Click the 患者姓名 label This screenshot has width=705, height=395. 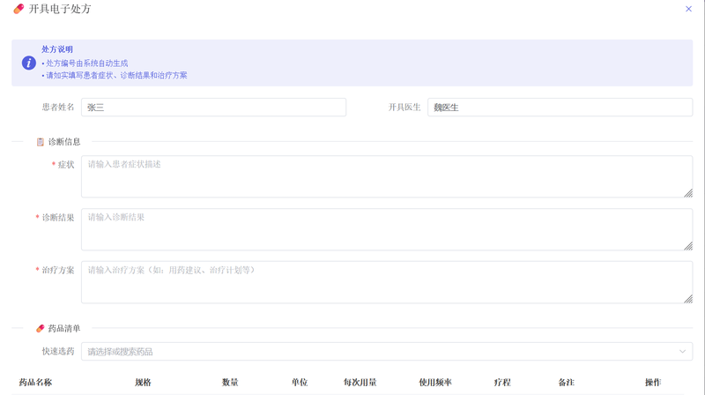(x=58, y=107)
